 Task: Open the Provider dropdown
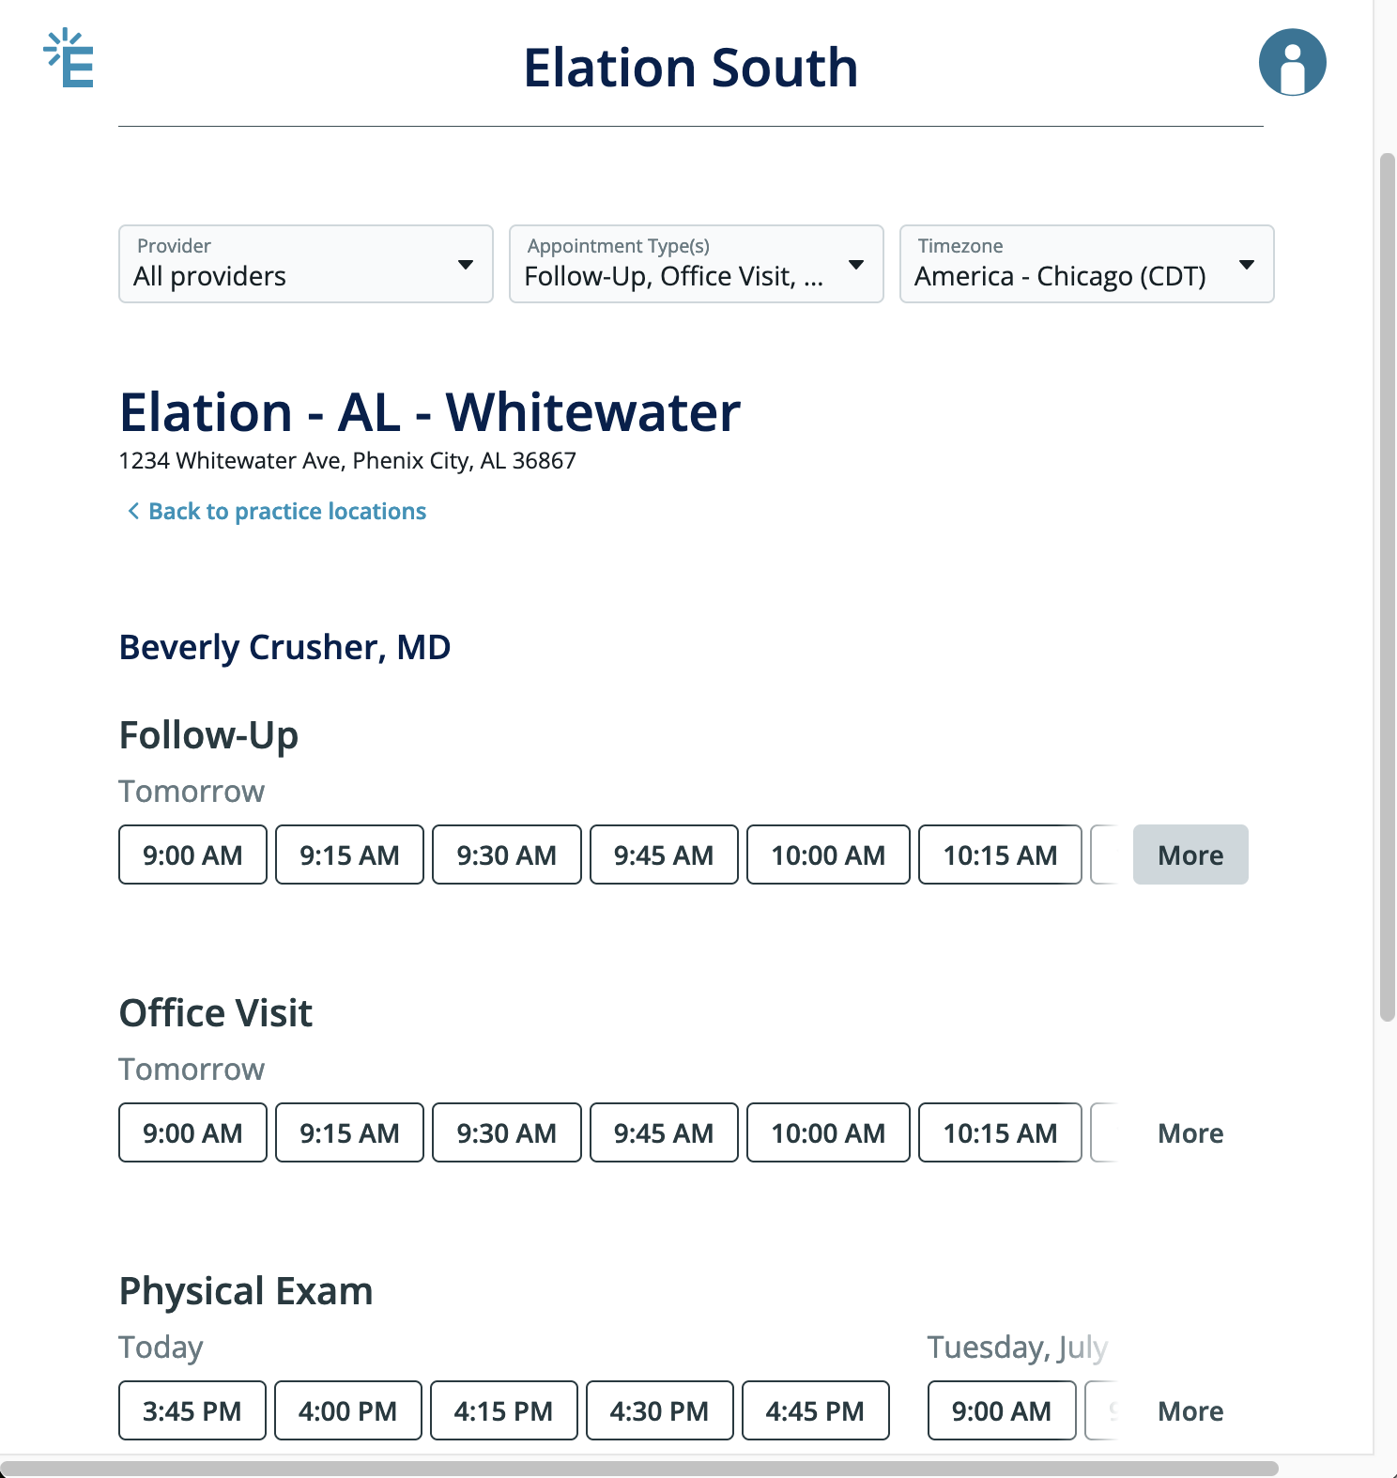point(305,264)
